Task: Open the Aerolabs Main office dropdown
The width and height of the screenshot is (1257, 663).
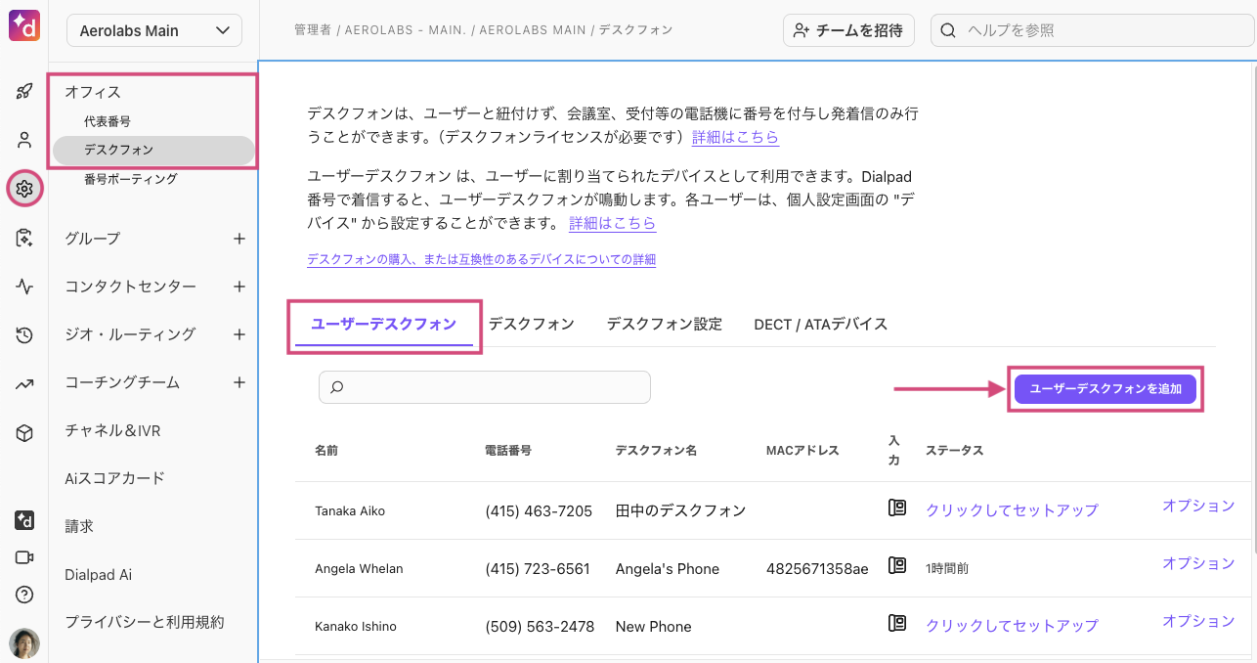Action: click(x=154, y=30)
